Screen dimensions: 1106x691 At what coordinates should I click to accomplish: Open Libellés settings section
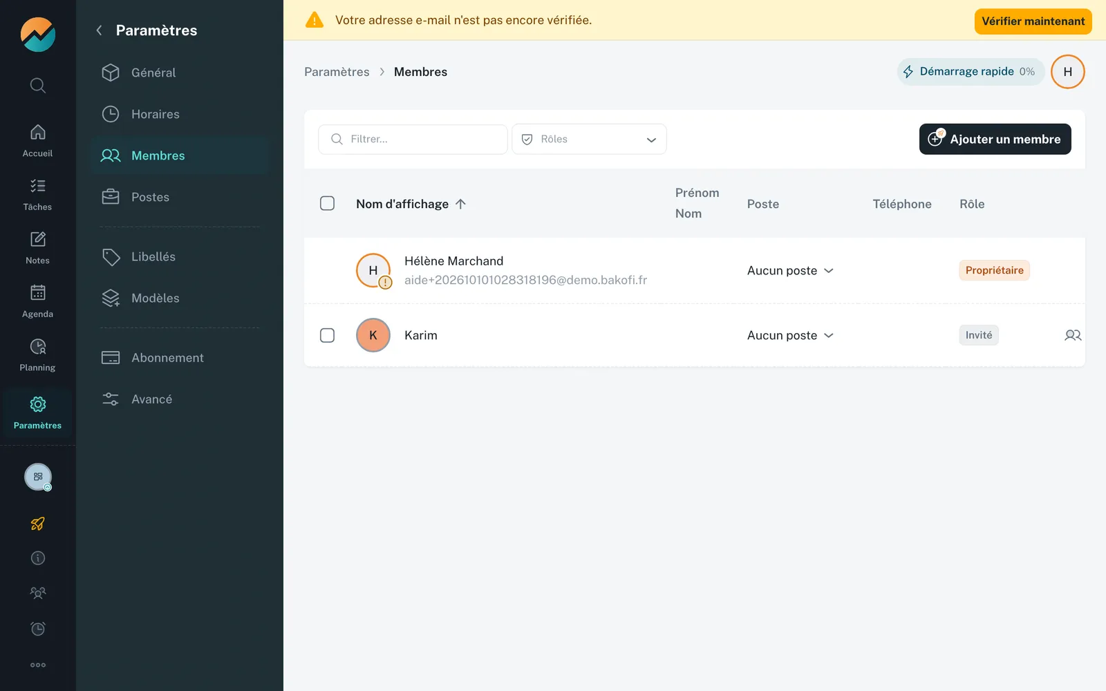click(180, 256)
